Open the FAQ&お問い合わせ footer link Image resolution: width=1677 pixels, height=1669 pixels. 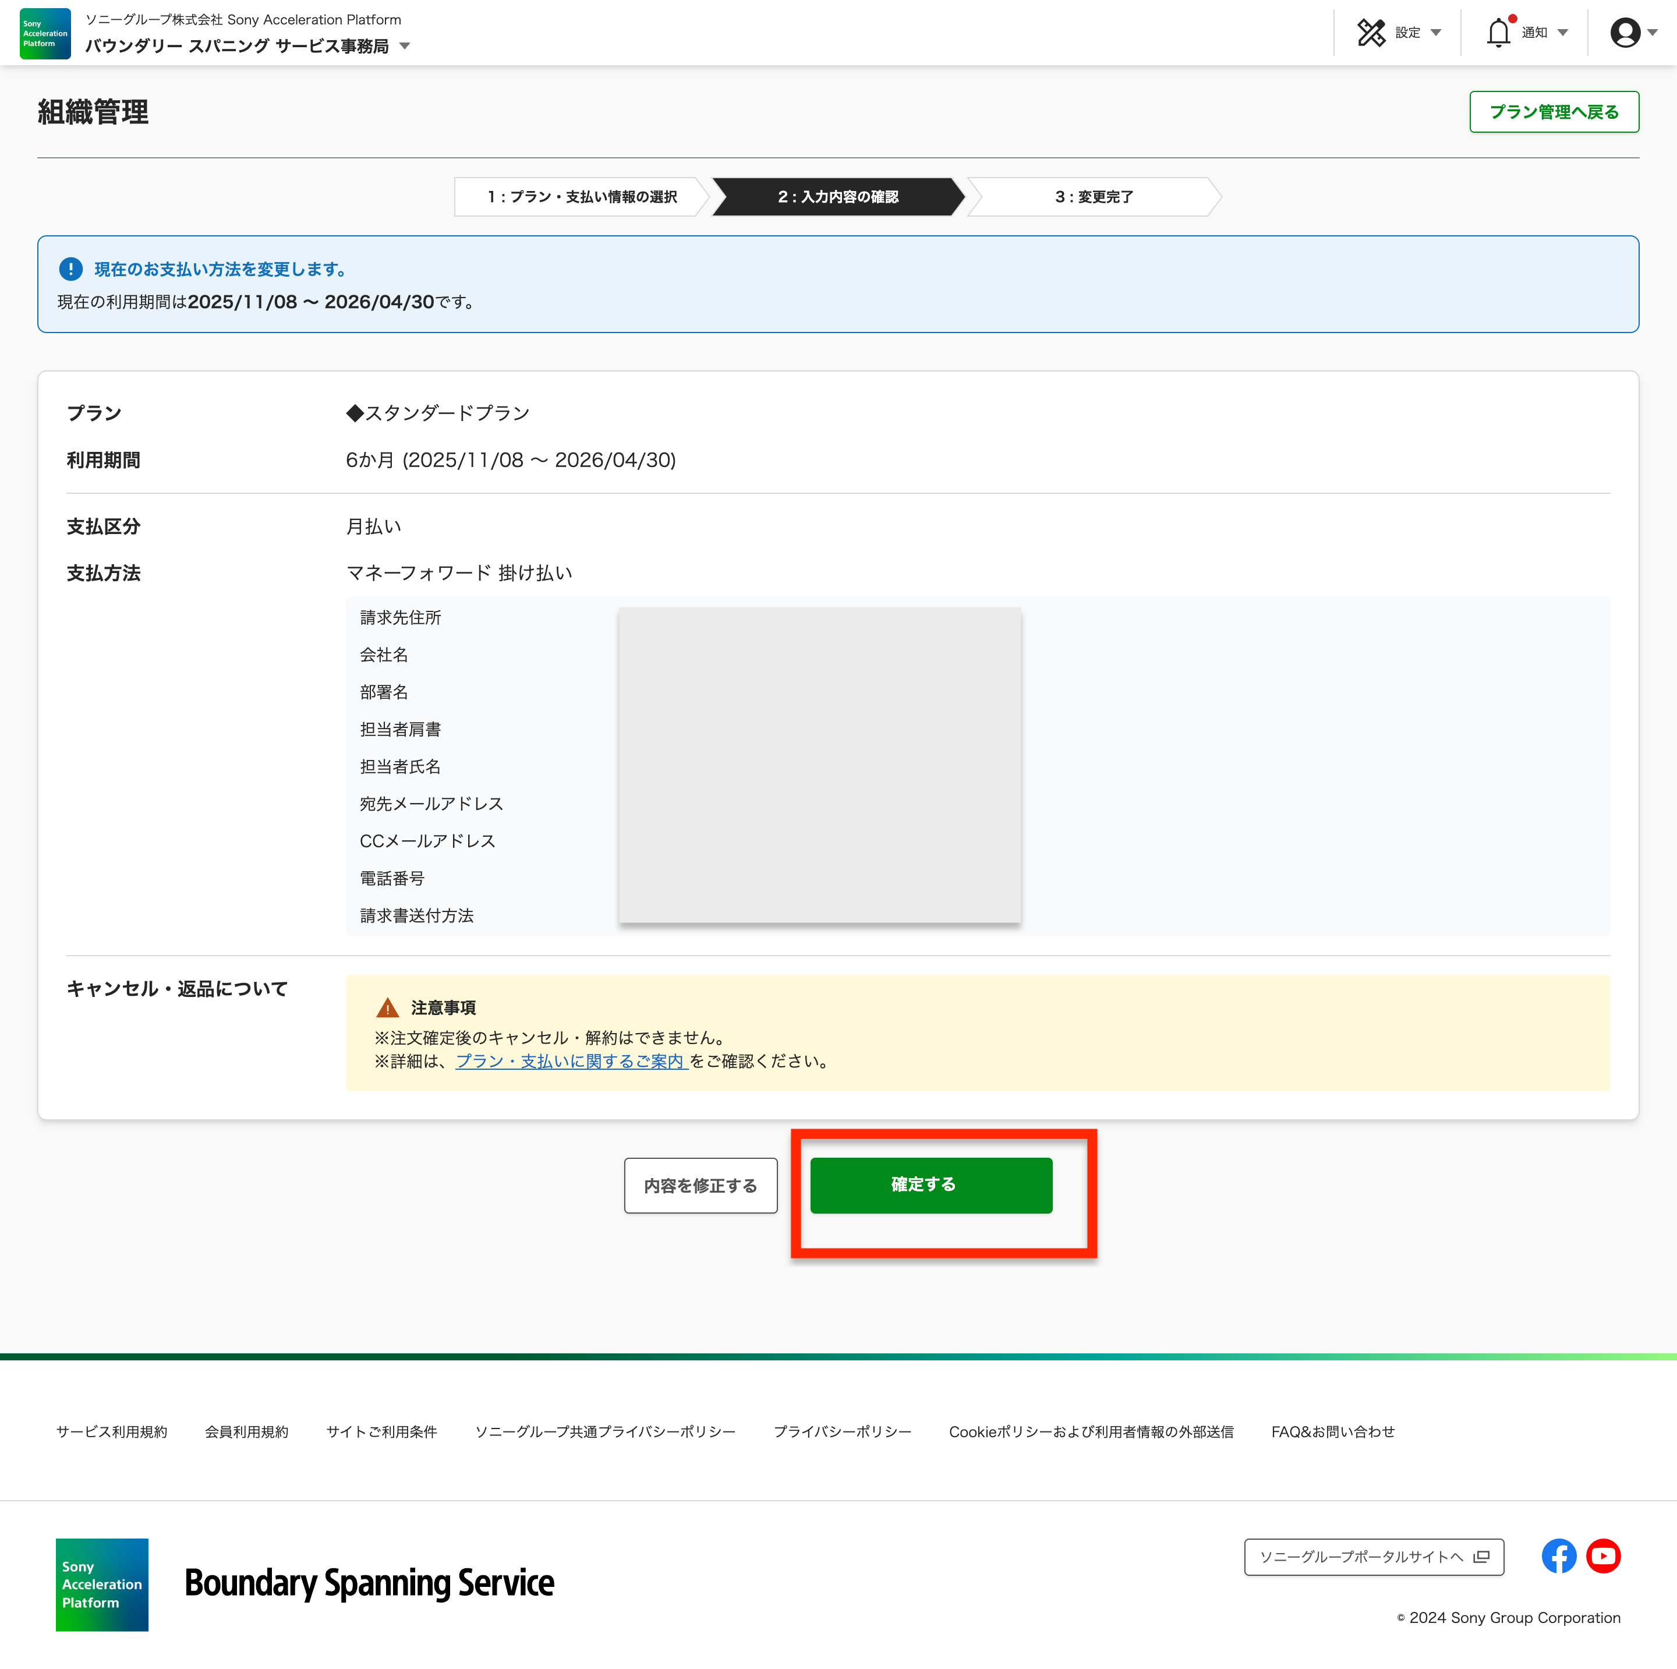tap(1332, 1432)
